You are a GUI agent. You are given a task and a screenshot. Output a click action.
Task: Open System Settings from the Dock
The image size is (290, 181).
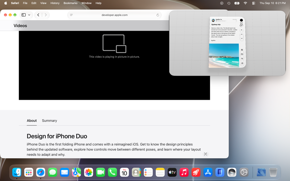(x=244, y=172)
